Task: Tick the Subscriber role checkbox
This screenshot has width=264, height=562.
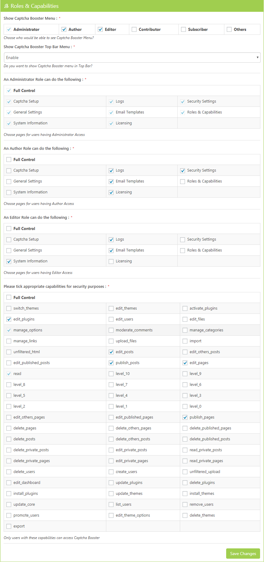Action: coord(183,29)
